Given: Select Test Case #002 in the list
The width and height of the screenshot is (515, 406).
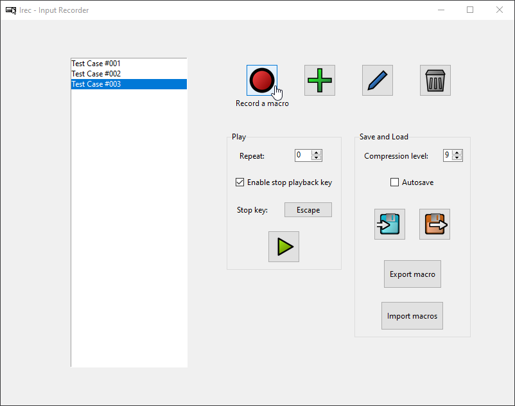Looking at the screenshot, I should pyautogui.click(x=96, y=74).
